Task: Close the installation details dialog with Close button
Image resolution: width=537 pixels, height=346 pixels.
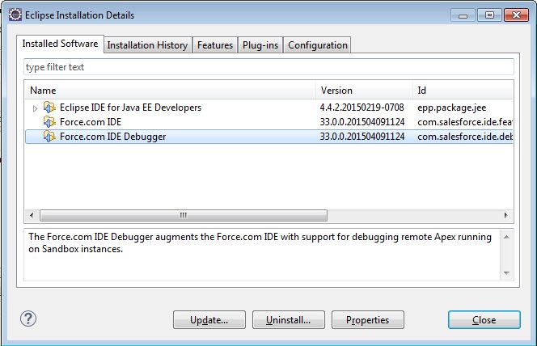Action: click(x=484, y=320)
